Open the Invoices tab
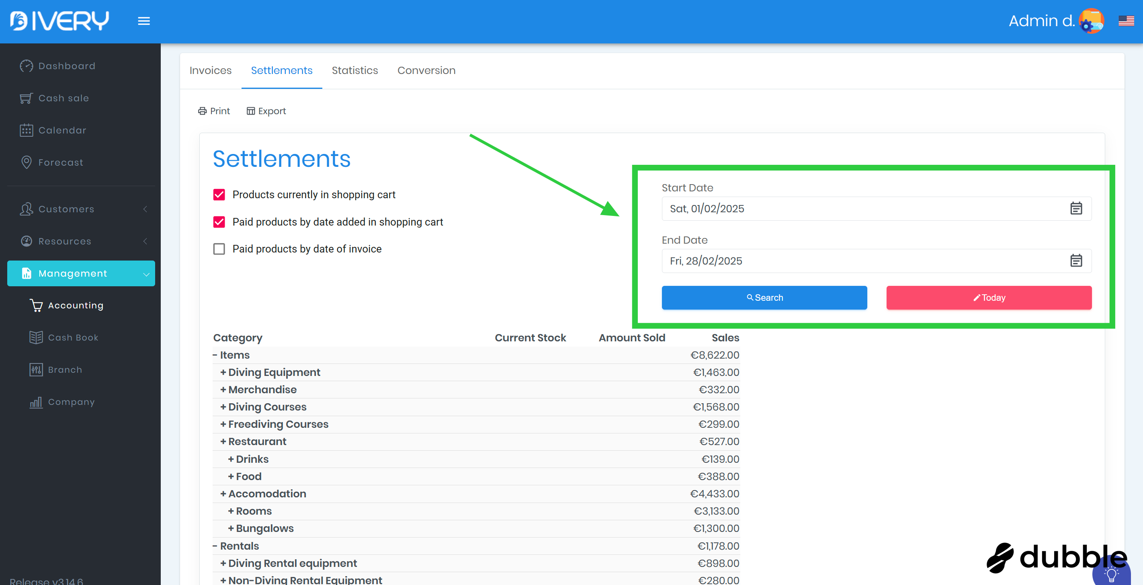1143x585 pixels. (210, 71)
